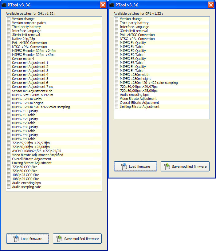Check Sensor m4 Adjustment 8 sh

[x=9, y=91]
